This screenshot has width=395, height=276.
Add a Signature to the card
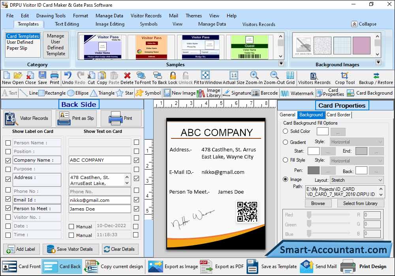click(237, 93)
